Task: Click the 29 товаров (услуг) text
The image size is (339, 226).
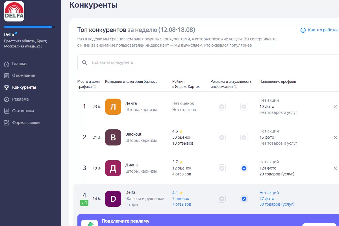Action: tap(277, 174)
